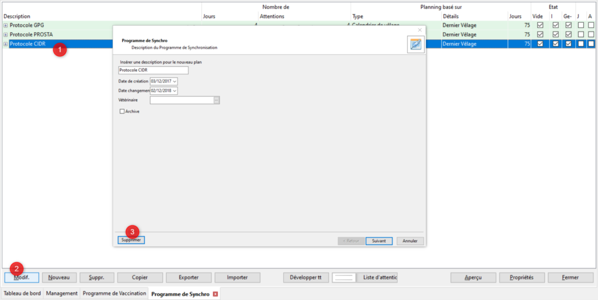Toggle Vide checkbox for Protocole GPG
The image size is (598, 300).
click(x=540, y=25)
